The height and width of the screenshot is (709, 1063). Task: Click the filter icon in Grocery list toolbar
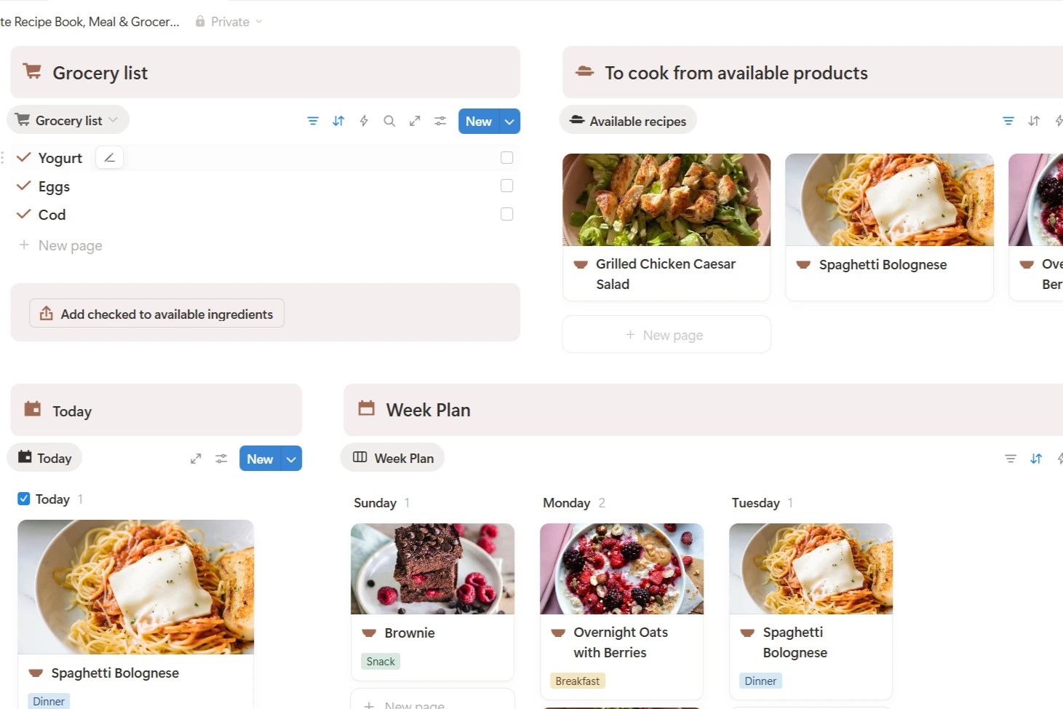(x=313, y=121)
